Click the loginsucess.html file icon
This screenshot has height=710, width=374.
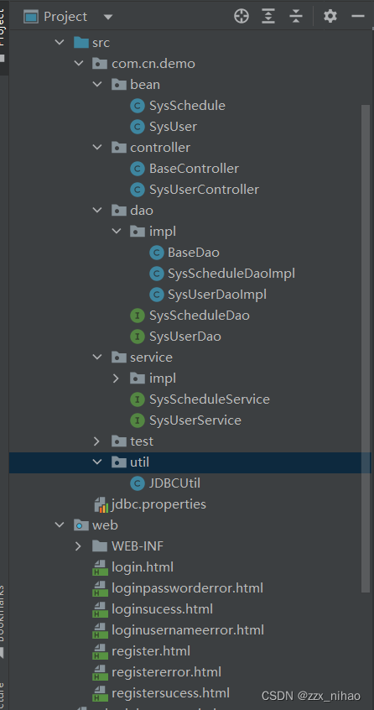[100, 609]
